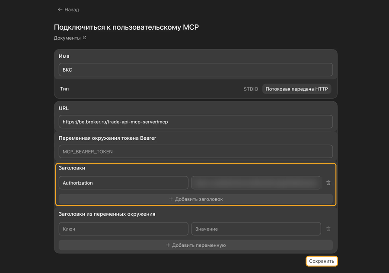Delete the Ключ/Значение row with trash icon
This screenshot has height=273, width=389.
328,229
